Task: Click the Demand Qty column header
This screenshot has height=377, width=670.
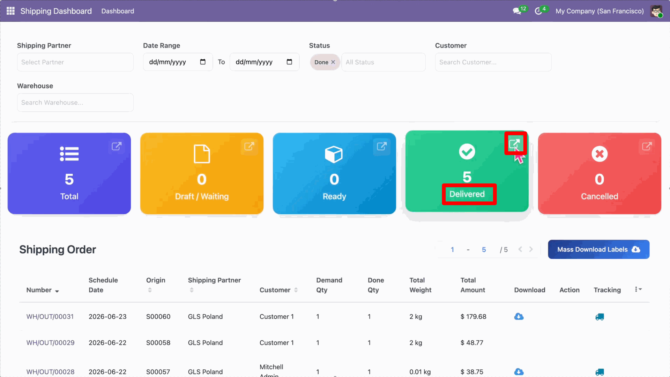Action: point(329,285)
